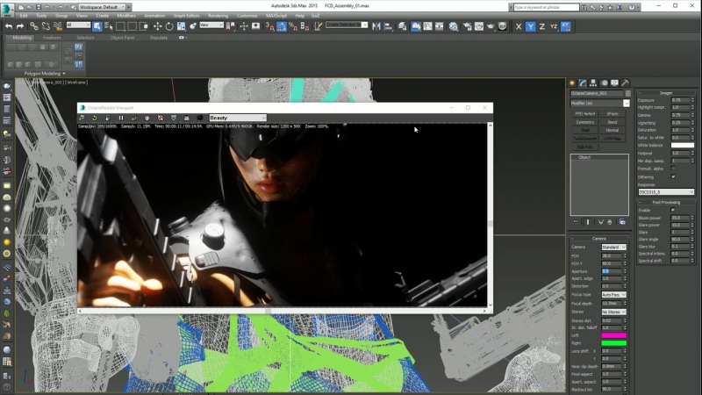Open the Modifiers menu
The height and width of the screenshot is (395, 702).
pyautogui.click(x=126, y=16)
